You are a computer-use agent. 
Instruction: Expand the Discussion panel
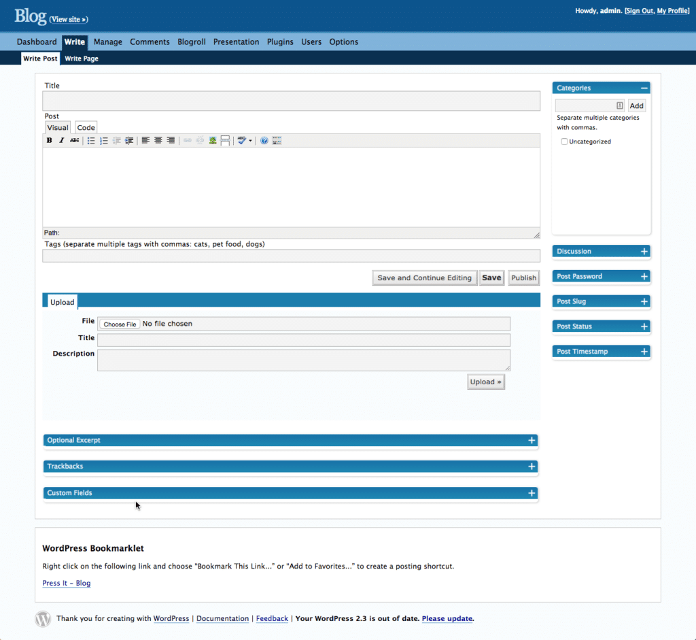644,252
